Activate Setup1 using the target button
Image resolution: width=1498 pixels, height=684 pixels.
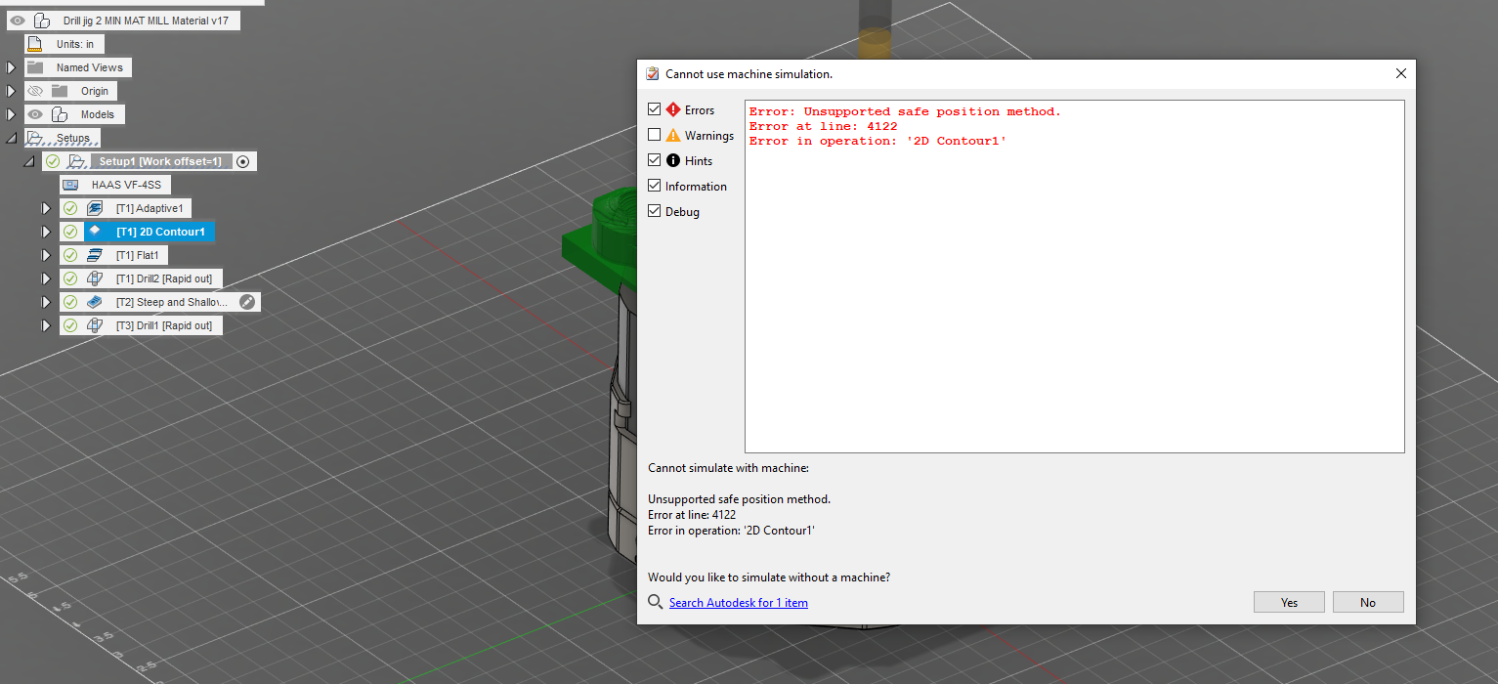tap(242, 160)
